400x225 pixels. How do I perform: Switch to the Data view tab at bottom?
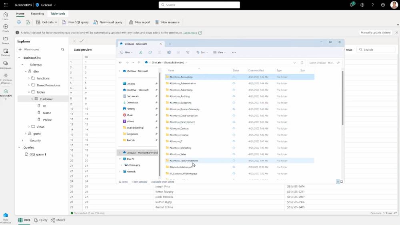point(24,220)
